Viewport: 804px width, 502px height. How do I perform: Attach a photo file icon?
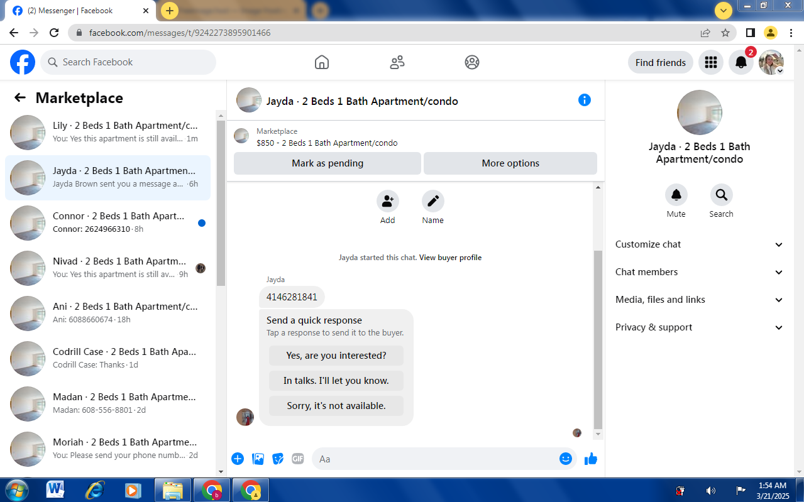[258, 459]
